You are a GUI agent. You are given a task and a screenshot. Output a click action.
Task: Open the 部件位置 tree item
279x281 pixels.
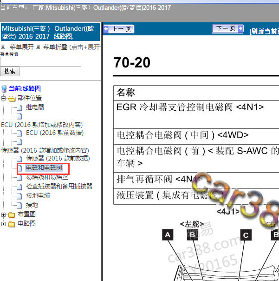tap(30, 98)
